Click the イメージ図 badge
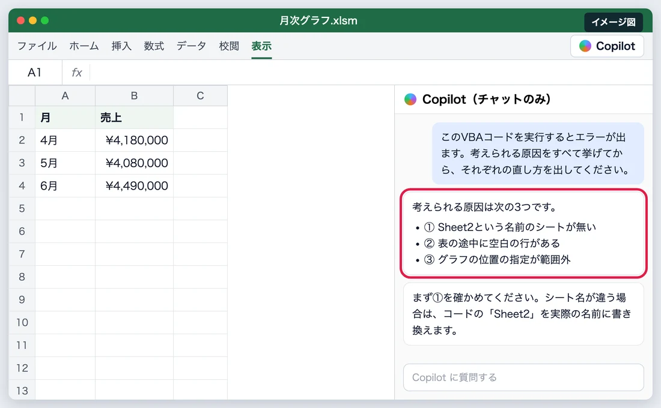This screenshot has width=661, height=408. (614, 22)
